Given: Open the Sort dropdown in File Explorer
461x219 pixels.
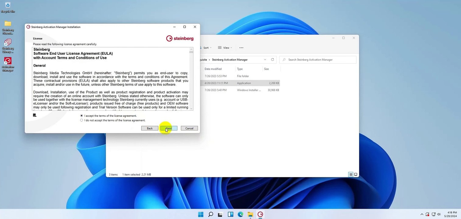Looking at the screenshot, I should tap(206, 48).
